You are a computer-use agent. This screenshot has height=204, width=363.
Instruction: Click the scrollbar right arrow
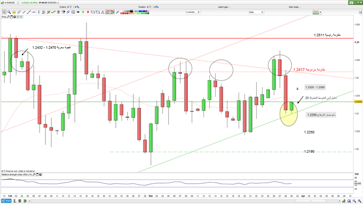point(340,201)
